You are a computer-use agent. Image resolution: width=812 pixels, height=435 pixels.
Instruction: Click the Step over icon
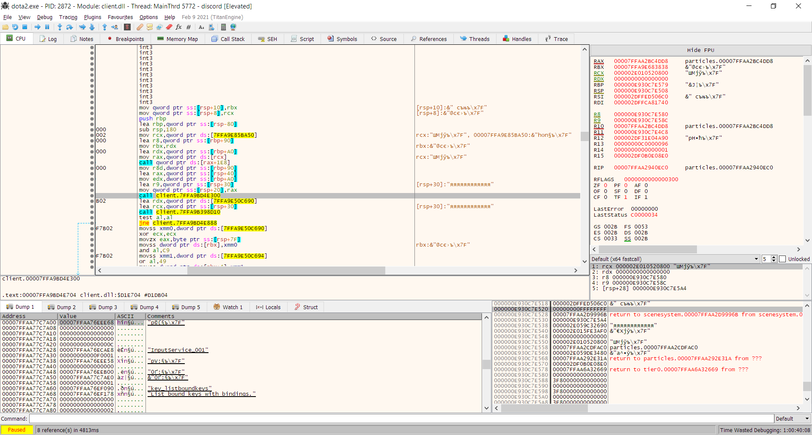[70, 27]
